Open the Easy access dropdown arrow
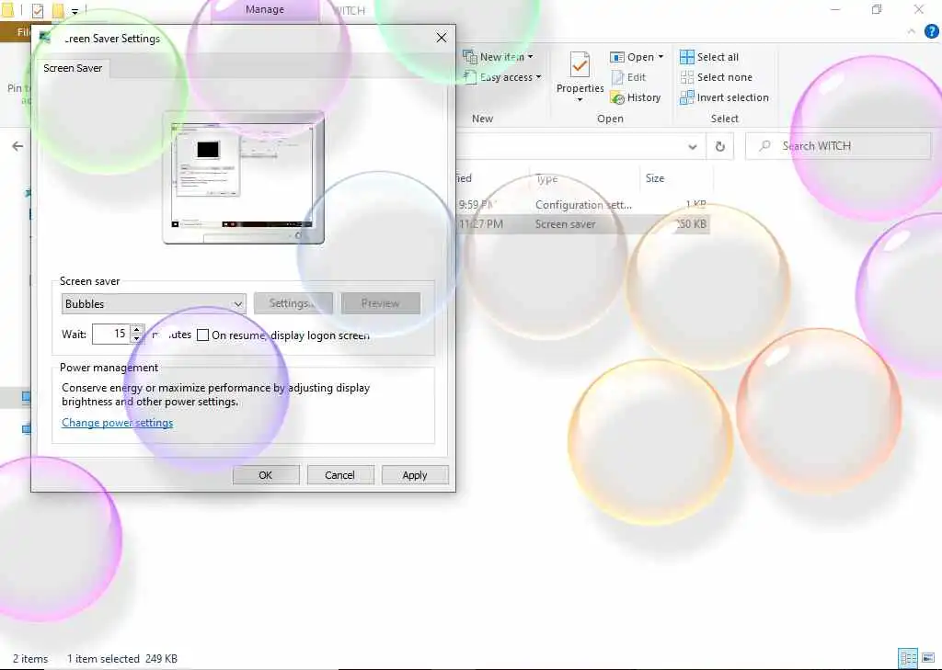The width and height of the screenshot is (942, 670). point(538,77)
